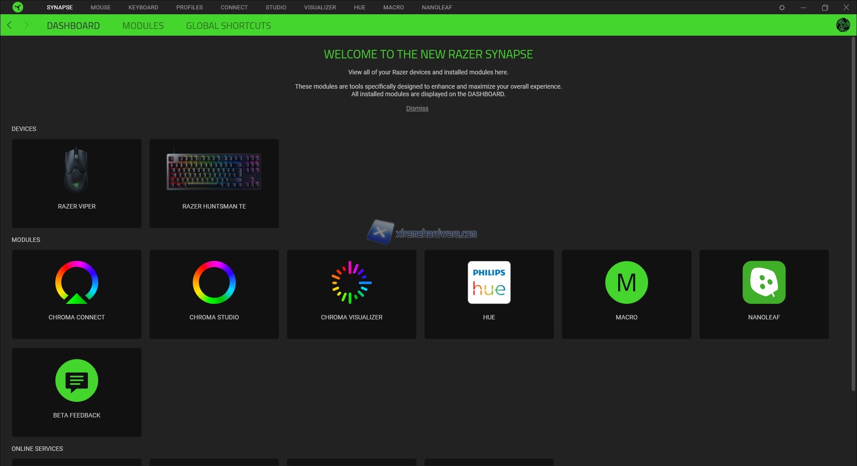
Task: Switch to the Global Shortcuts tab
Action: 229,26
